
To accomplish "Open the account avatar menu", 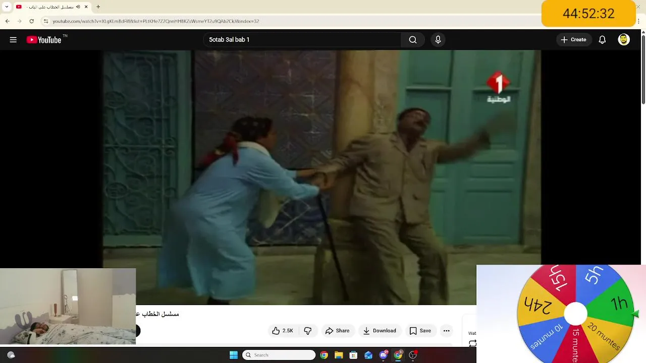I will click(x=624, y=40).
